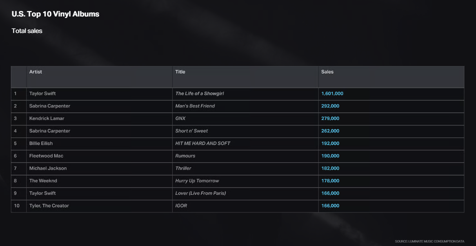The image size is (476, 246).
Task: Select the HIT ME HARD AND SOFT title
Action: click(203, 144)
